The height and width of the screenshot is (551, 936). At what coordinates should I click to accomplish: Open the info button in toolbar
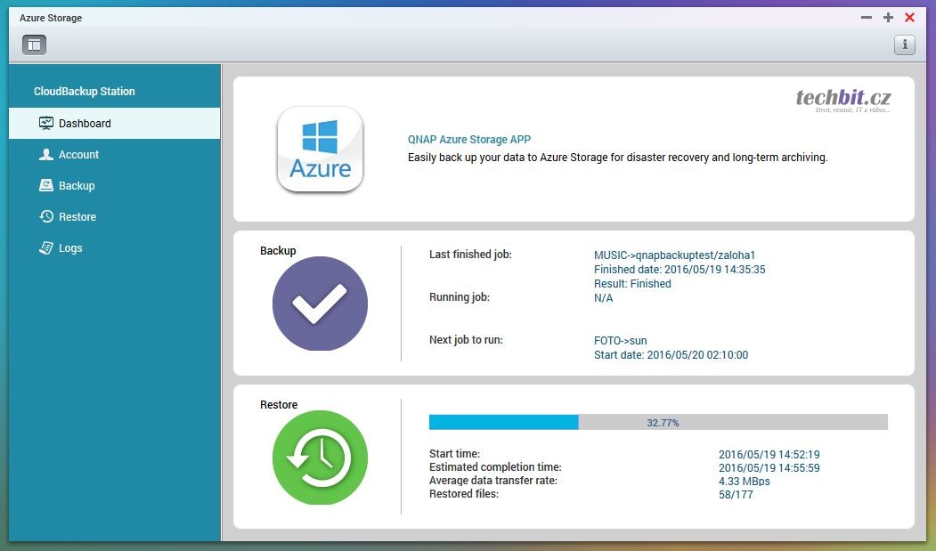(904, 45)
